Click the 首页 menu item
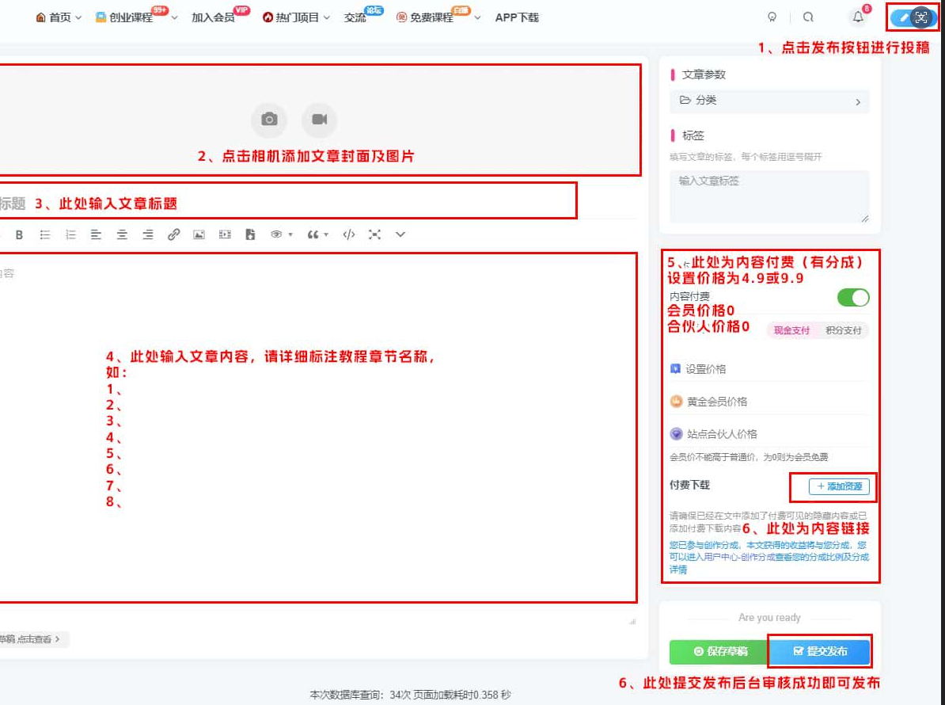The width and height of the screenshot is (945, 705). click(59, 17)
